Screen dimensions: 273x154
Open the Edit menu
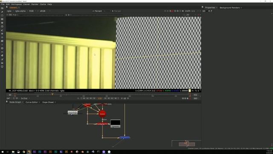coord(8,4)
